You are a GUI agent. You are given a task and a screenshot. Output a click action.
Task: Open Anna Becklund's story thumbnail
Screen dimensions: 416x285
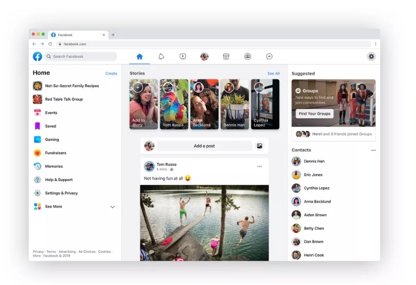point(204,104)
